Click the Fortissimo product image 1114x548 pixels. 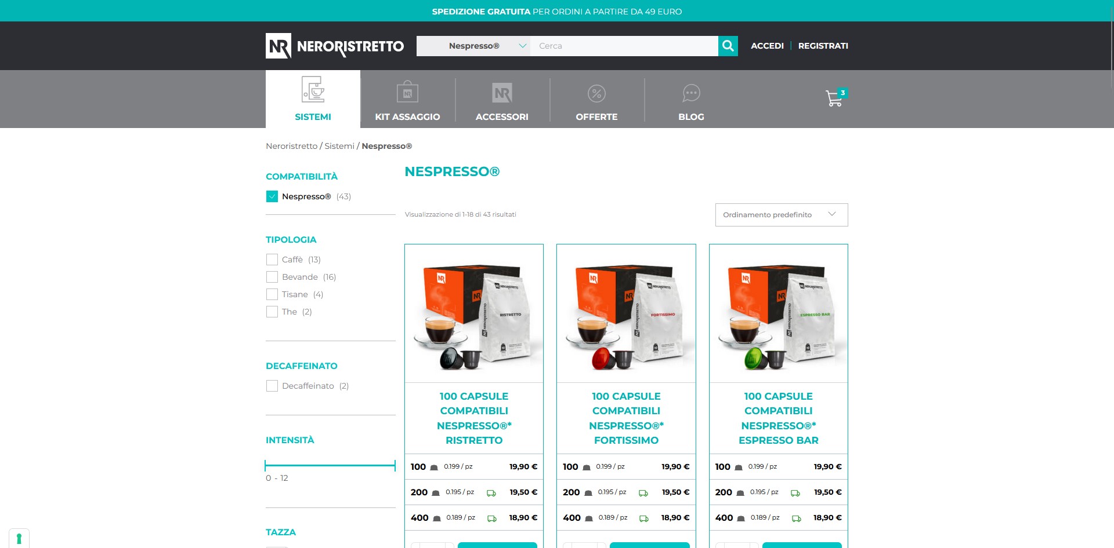626,313
